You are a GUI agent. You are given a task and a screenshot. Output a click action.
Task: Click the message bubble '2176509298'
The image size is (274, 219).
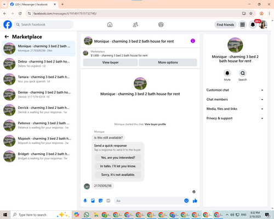pyautogui.click(x=102, y=186)
